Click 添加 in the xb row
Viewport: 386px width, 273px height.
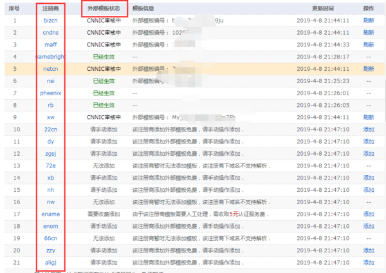tap(369, 178)
